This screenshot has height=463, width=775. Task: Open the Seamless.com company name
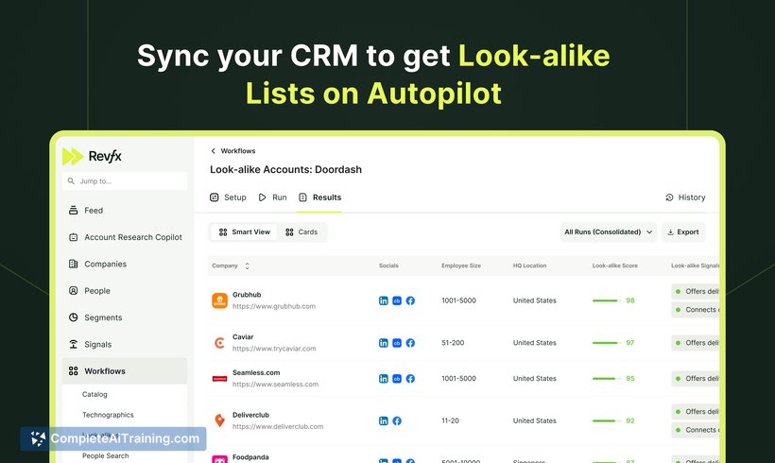[256, 372]
